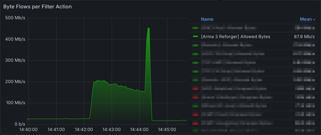Image resolution: width=321 pixels, height=135 pixels.
Task: Click the 14:40:00 time axis label
Action: (28, 130)
